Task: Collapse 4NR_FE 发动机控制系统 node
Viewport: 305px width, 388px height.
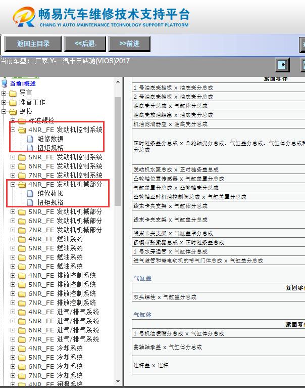Action: tap(13, 130)
